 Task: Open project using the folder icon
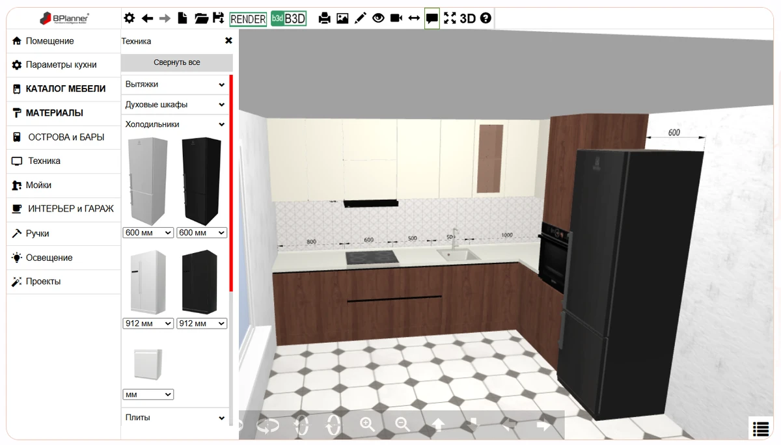201,18
